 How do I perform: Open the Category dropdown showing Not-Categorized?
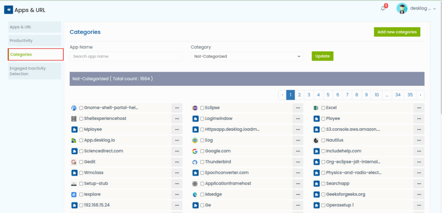[247, 56]
